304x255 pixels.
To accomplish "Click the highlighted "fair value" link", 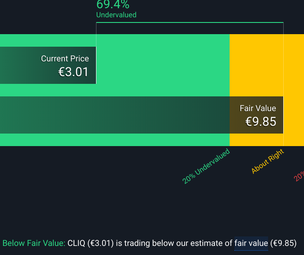I will coord(251,243).
